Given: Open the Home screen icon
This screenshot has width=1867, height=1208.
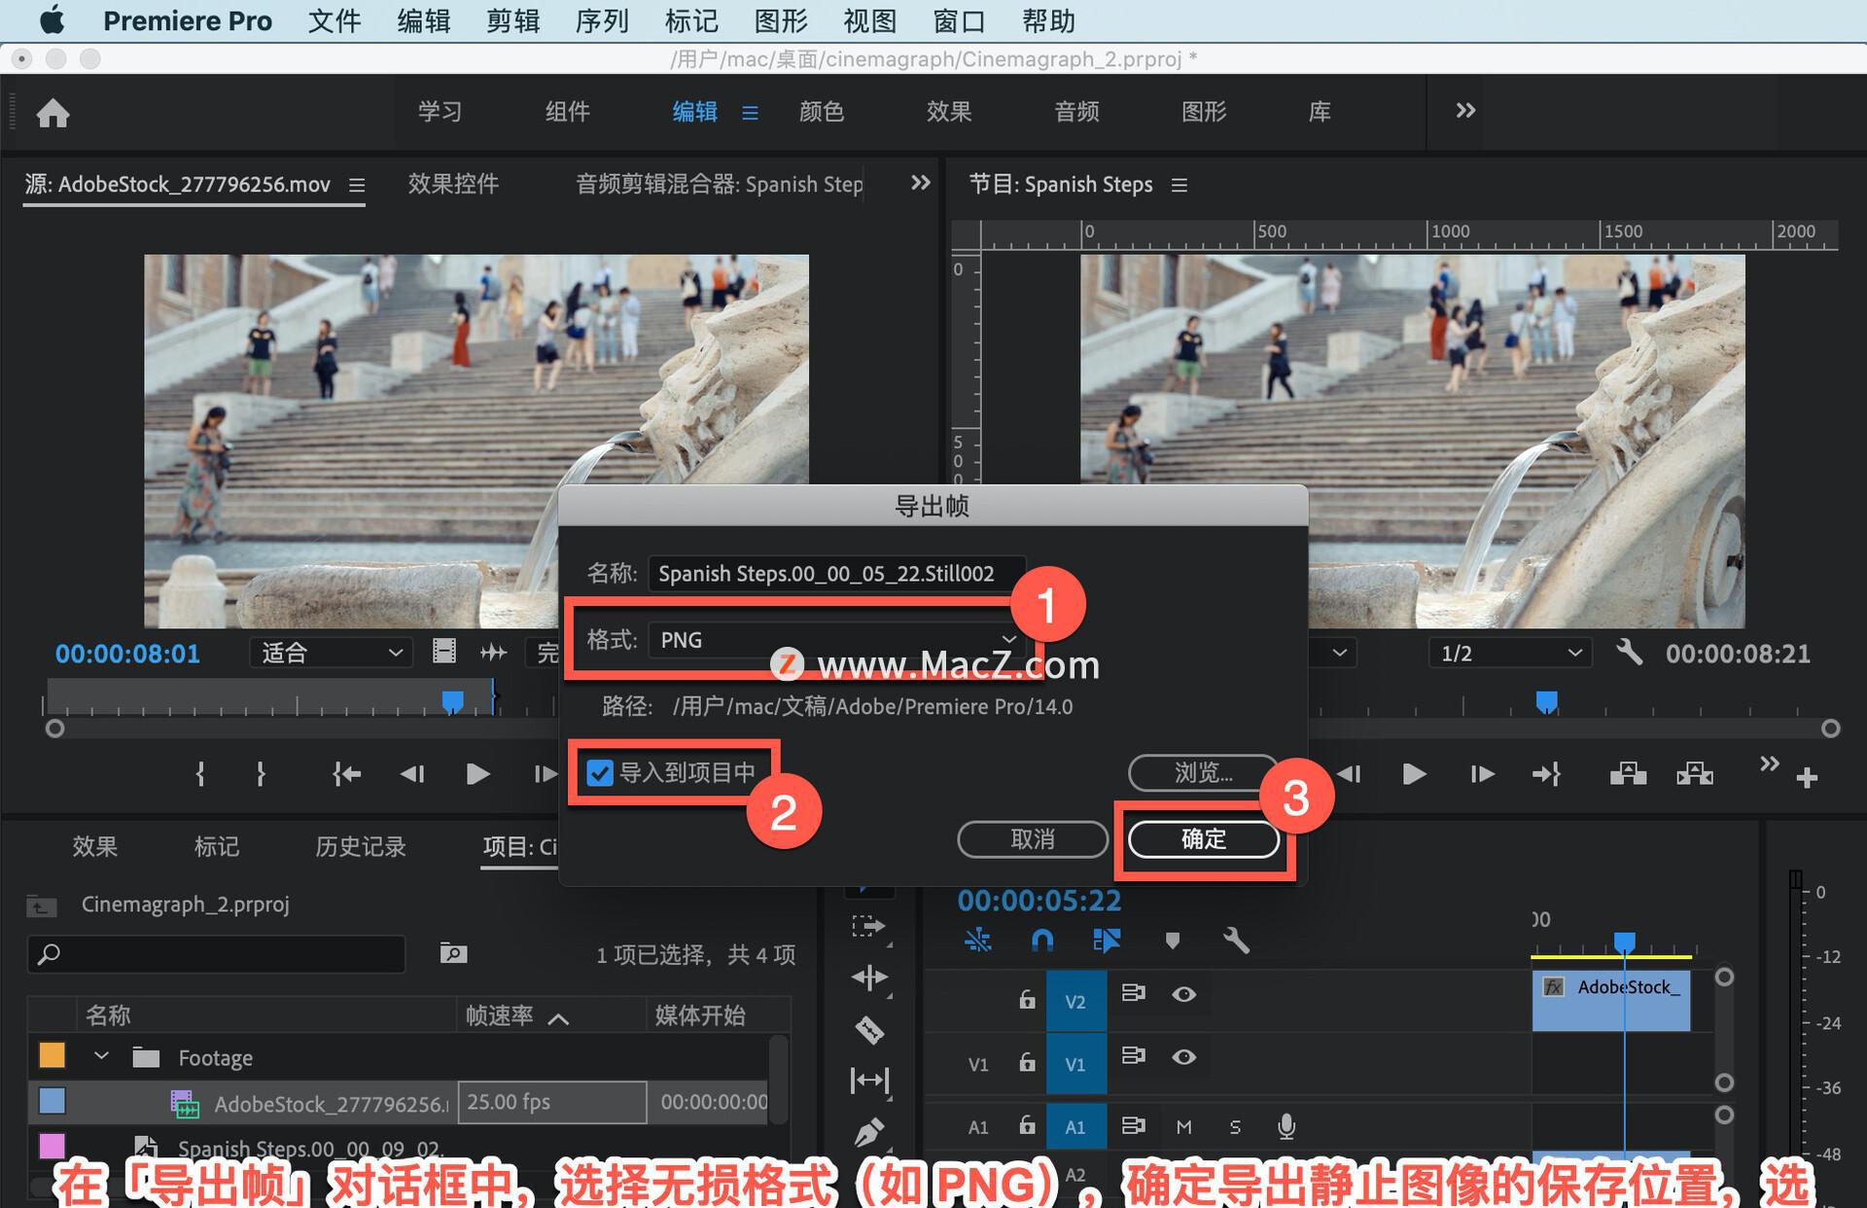Looking at the screenshot, I should tap(53, 113).
